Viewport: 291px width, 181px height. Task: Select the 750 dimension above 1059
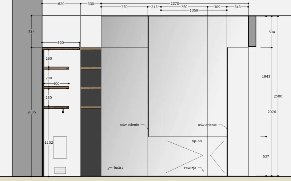click(184, 7)
